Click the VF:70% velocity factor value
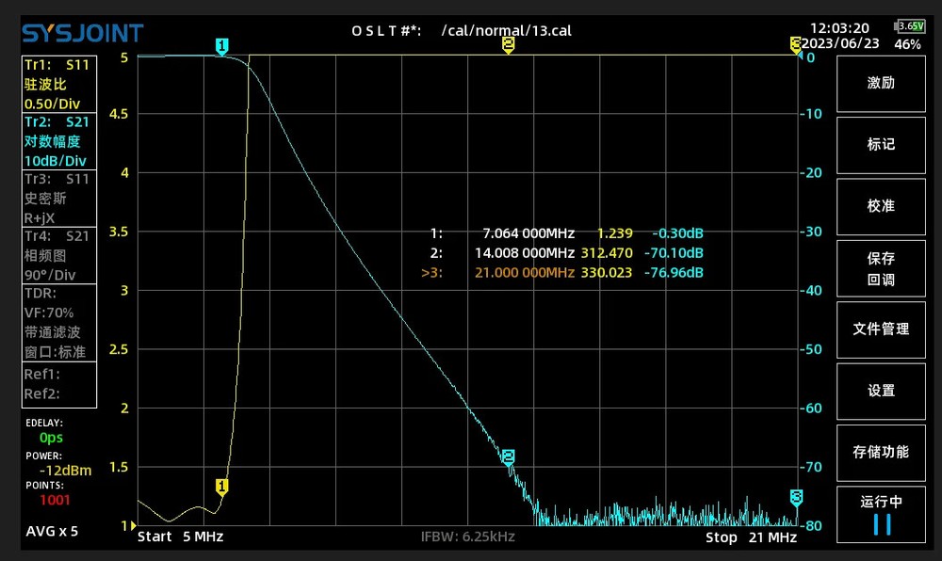Screen dimensions: 942x561 coord(49,313)
